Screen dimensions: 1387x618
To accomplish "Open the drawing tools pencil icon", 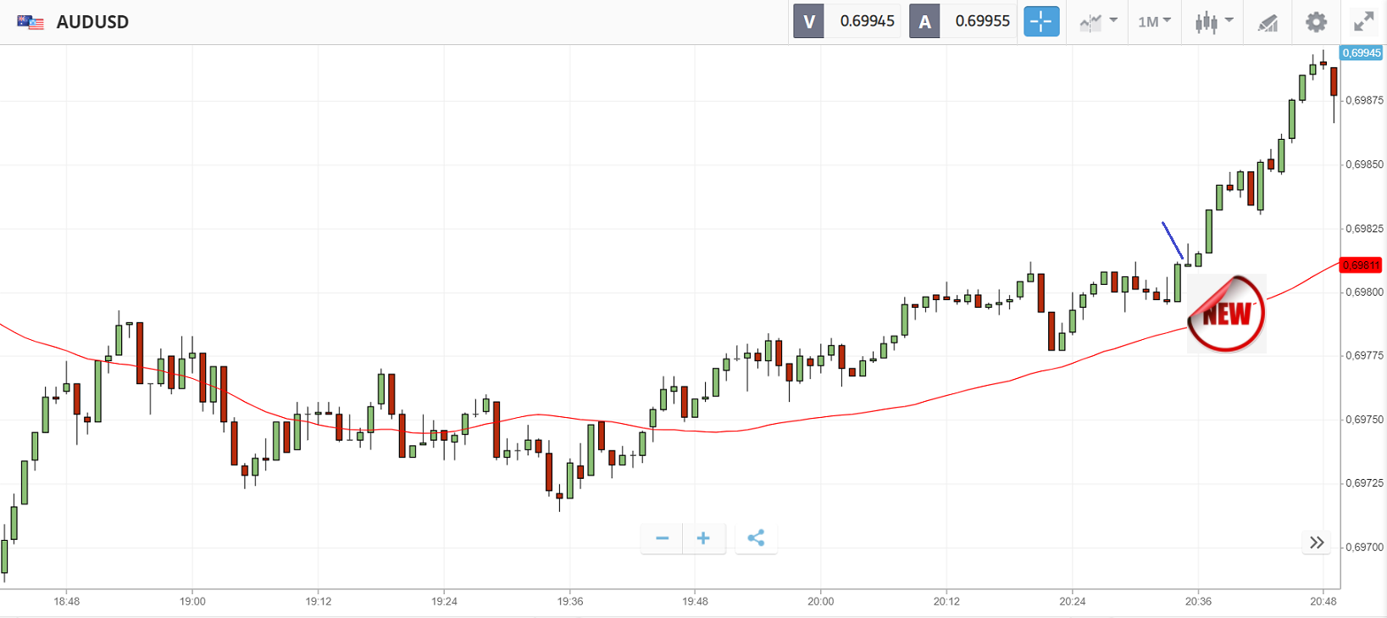I will [1268, 22].
